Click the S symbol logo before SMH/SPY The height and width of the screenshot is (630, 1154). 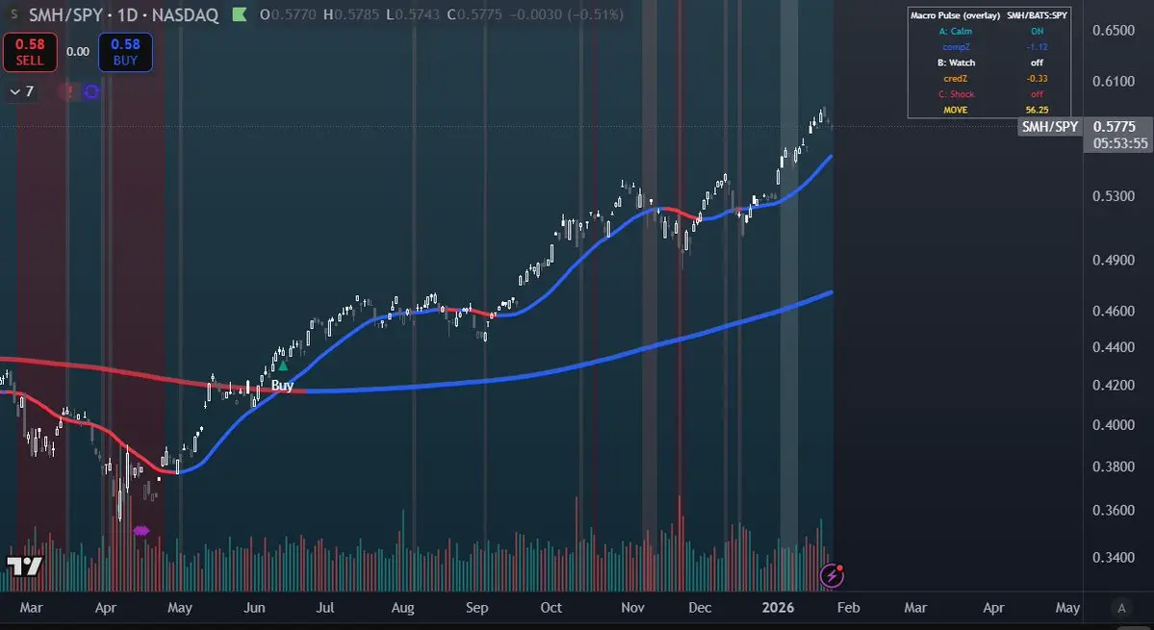coord(14,14)
